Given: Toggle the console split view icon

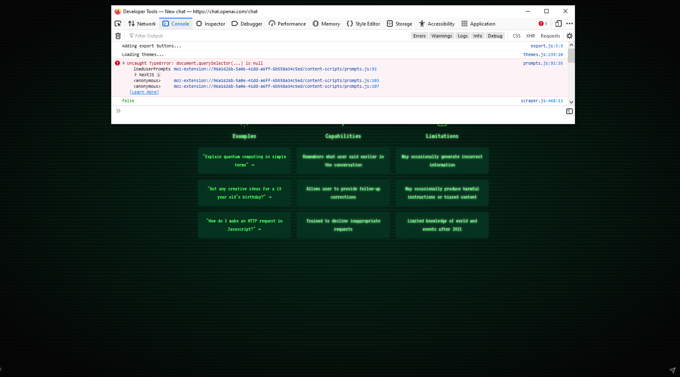Looking at the screenshot, I should [569, 111].
